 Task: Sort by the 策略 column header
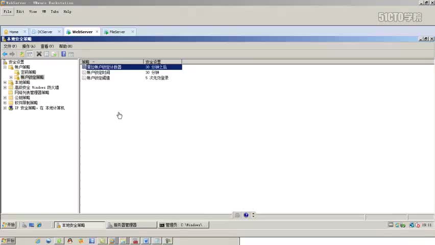pyautogui.click(x=112, y=62)
